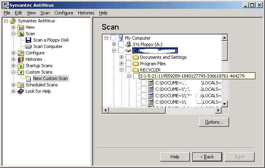Expand the Documents and Settings folder

[x=121, y=57]
